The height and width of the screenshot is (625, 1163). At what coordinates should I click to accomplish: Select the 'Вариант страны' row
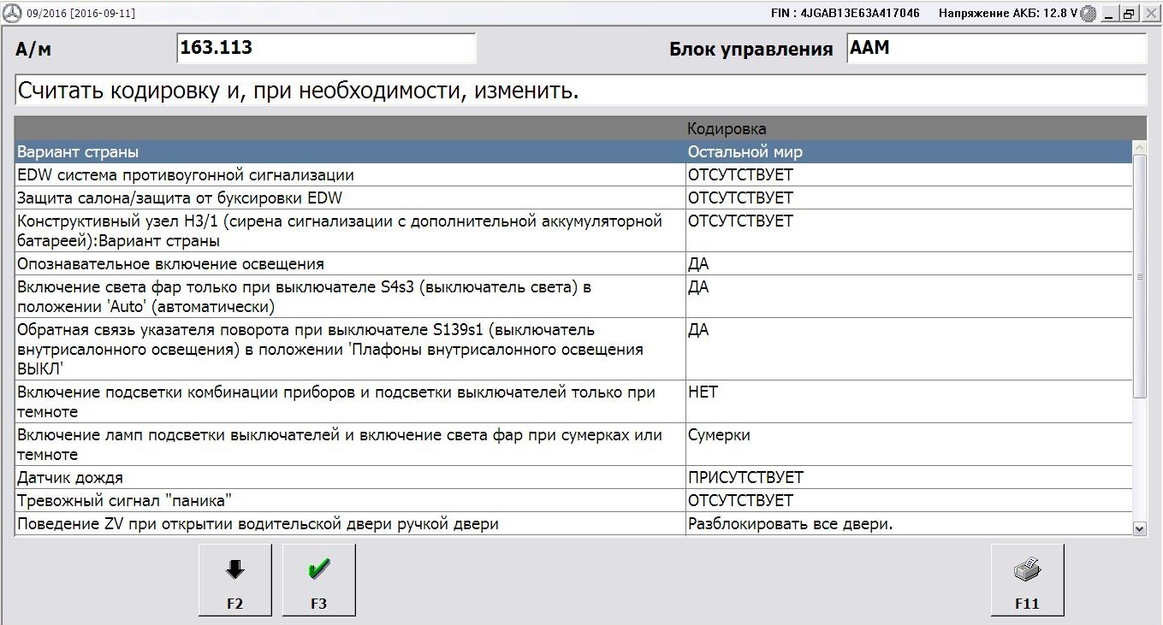tap(573, 152)
